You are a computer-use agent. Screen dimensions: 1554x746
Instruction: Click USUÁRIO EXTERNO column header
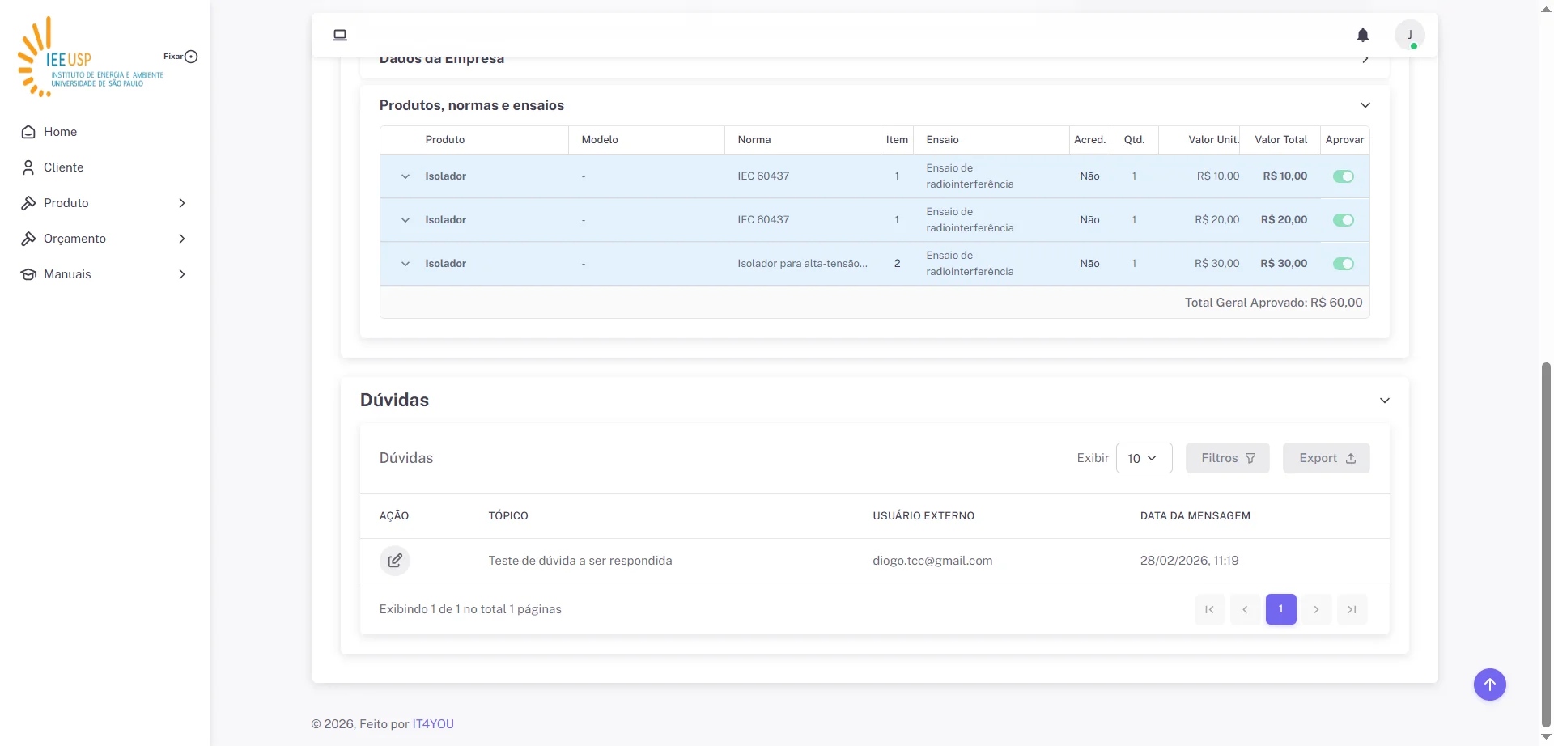[x=923, y=516]
